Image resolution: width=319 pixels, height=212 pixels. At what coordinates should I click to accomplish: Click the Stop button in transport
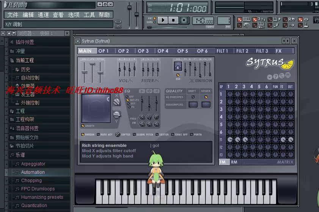(x=173, y=20)
